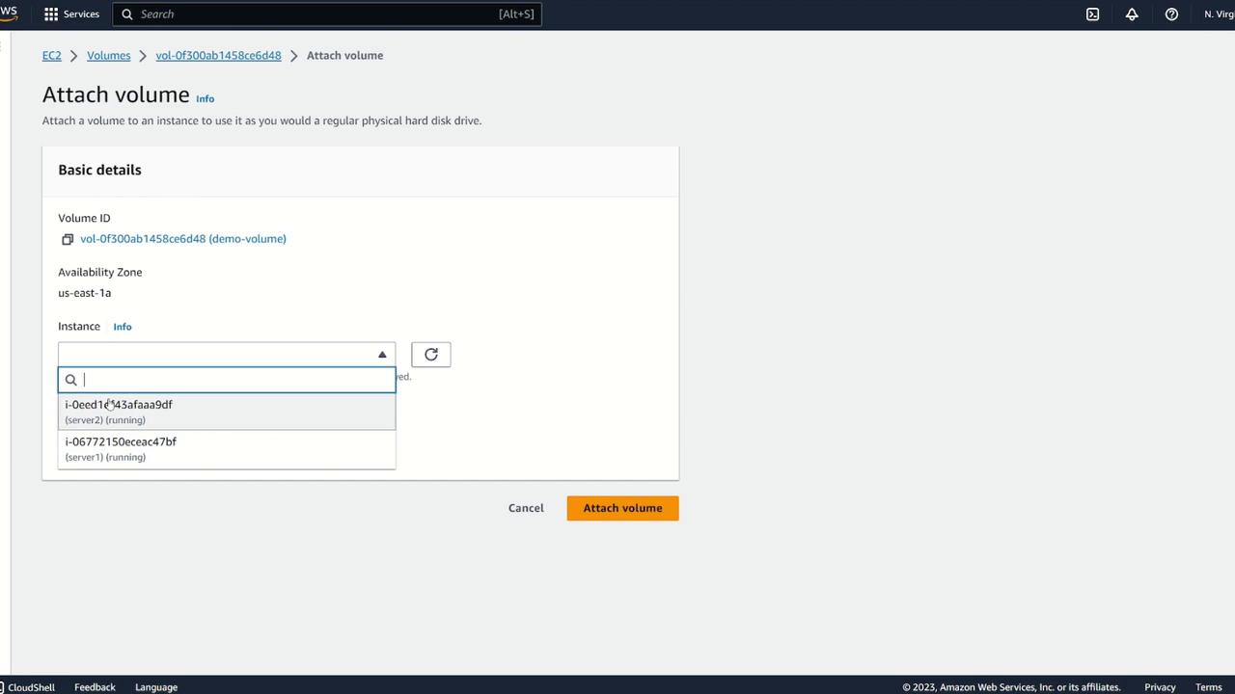This screenshot has width=1235, height=694.
Task: Open the Terms link
Action: pyautogui.click(x=1209, y=687)
